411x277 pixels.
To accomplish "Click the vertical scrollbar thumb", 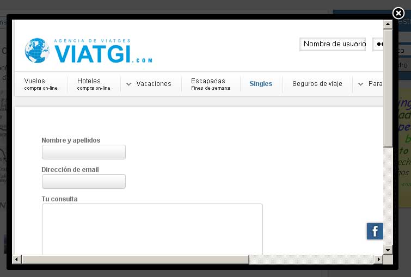I will point(388,88).
